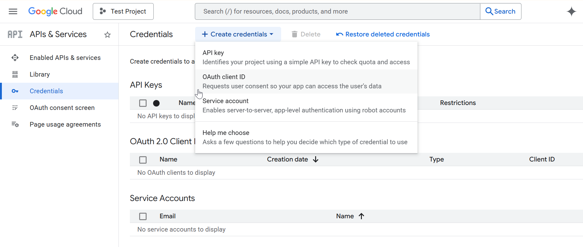Check the select-all box in OAuth clients table
The height and width of the screenshot is (247, 583).
pos(143,160)
